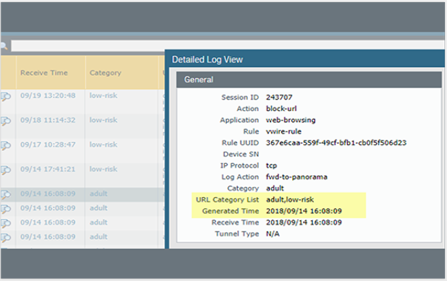Click low-risk category in the 09/19 row
This screenshot has height=281, width=447.
tap(103, 95)
